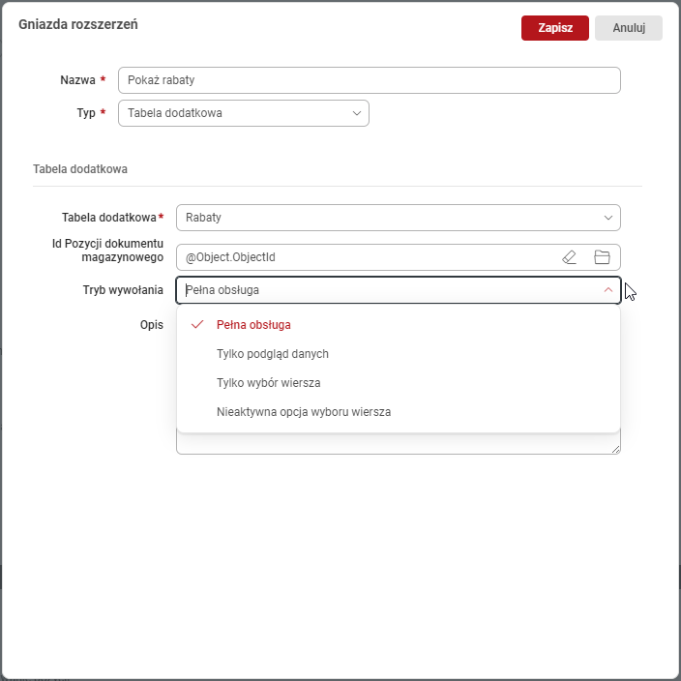Screen dimensions: 681x681
Task: Cancel the dialog with Anuluj
Action: coord(628,28)
